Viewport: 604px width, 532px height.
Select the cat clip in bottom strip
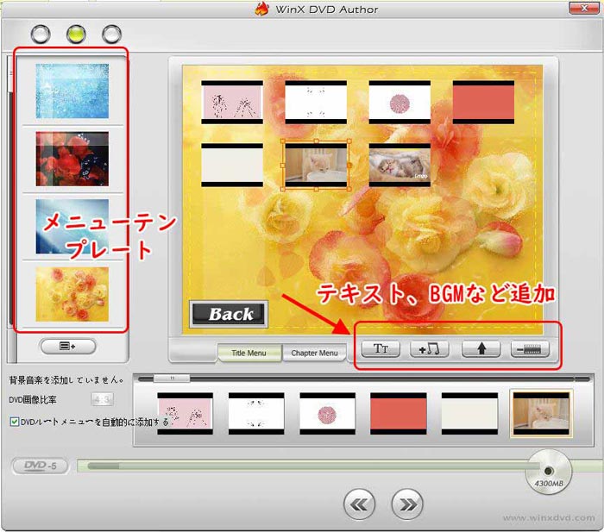pyautogui.click(x=541, y=414)
